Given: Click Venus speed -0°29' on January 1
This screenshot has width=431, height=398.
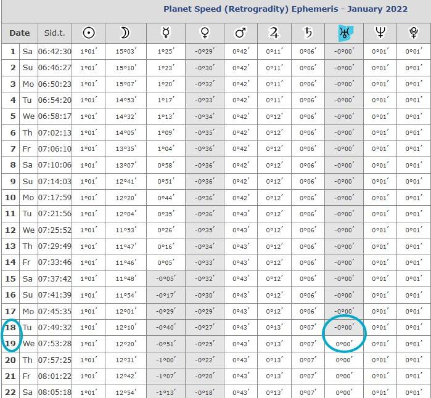Looking at the screenshot, I should (x=205, y=51).
